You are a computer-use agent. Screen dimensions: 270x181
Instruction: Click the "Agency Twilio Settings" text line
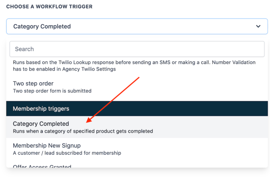64,69
